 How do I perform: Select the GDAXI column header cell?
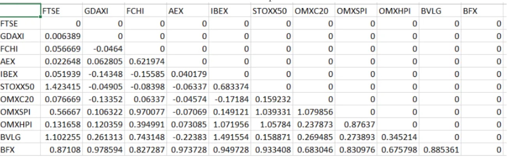click(x=104, y=11)
